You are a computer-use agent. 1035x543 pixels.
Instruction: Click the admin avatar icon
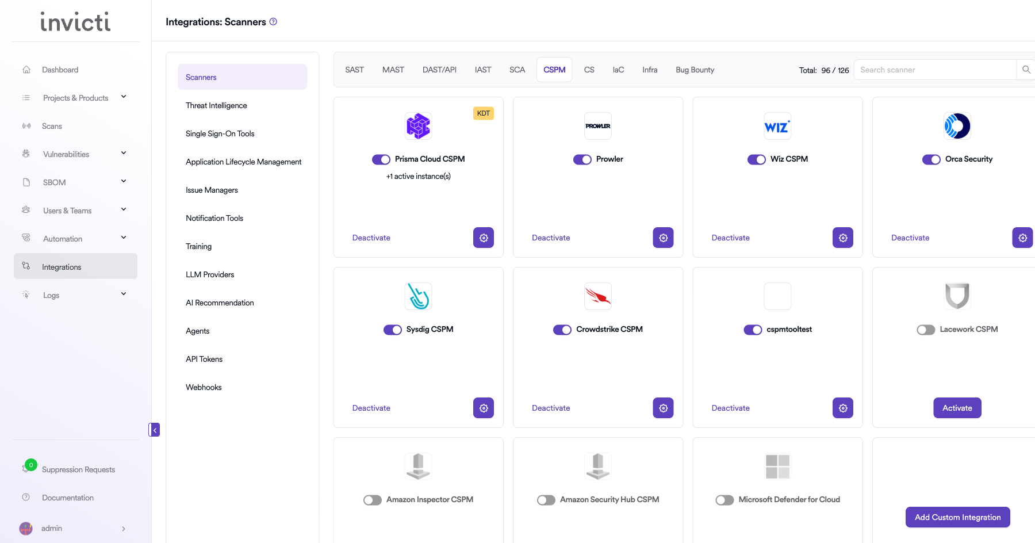(26, 528)
